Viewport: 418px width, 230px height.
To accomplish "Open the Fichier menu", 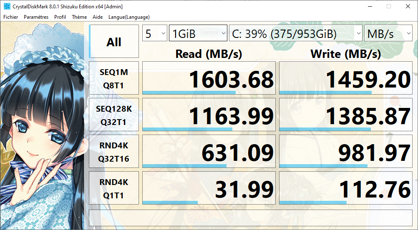I will tap(11, 17).
